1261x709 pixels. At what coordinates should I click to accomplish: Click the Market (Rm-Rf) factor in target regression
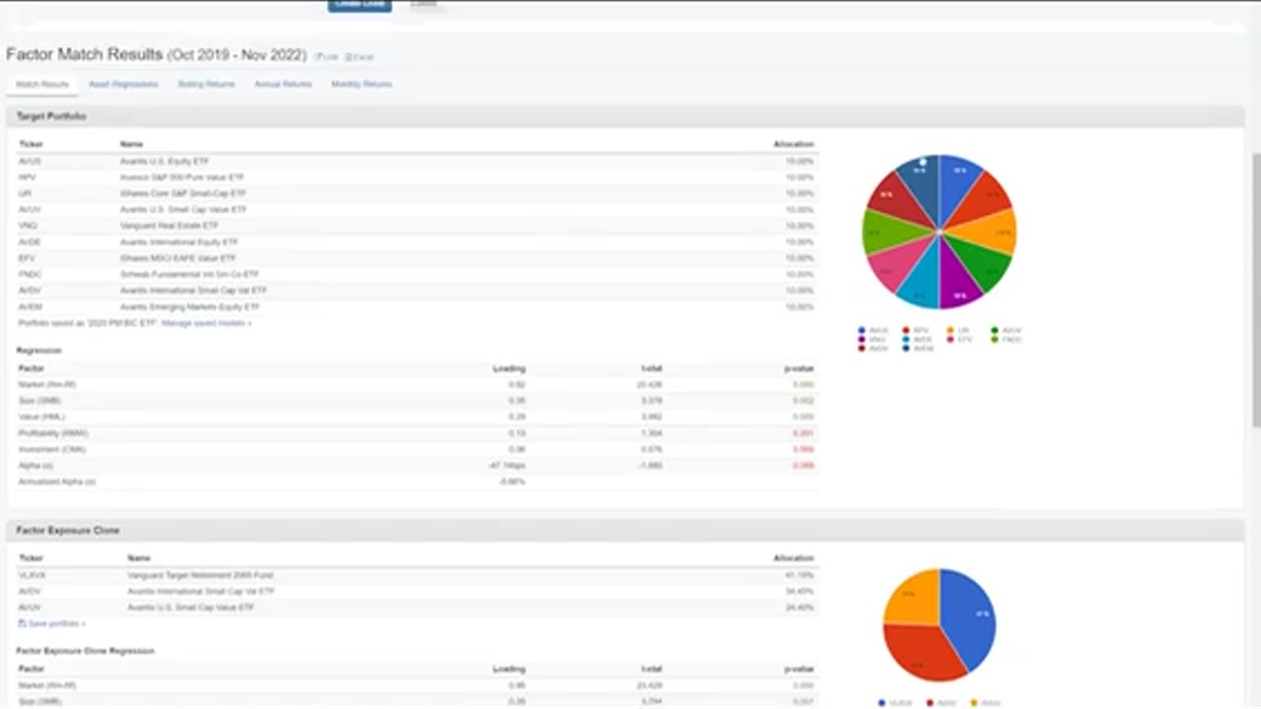46,384
